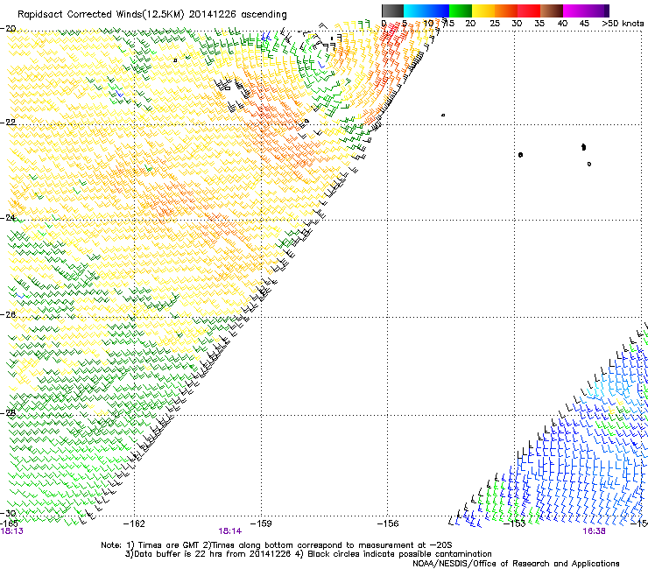Click the note about measurement at -20S

tap(326, 545)
